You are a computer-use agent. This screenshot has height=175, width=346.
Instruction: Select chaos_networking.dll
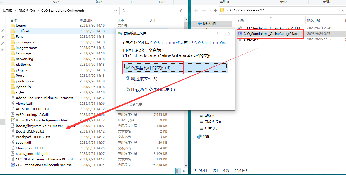(x=32, y=154)
